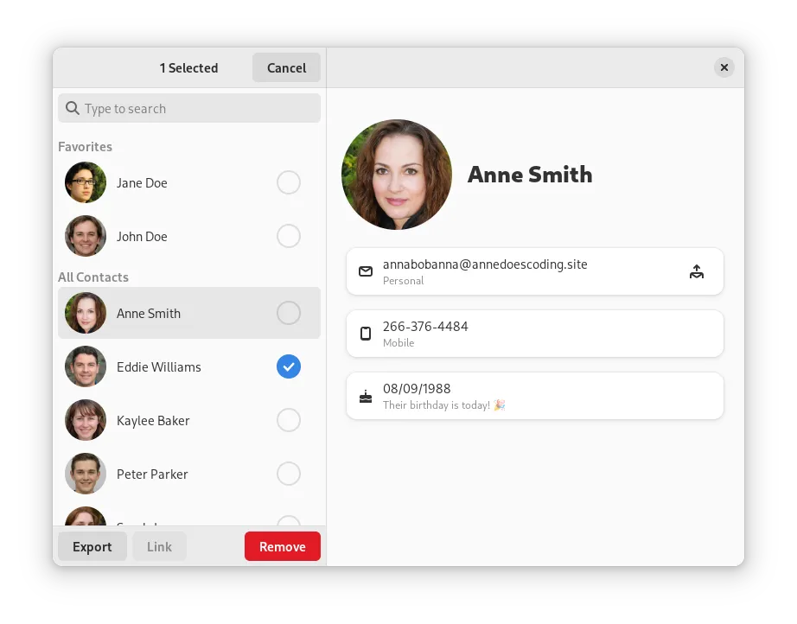The image size is (797, 624).
Task: Open Kaylee Baker's contact entry
Action: [153, 421]
